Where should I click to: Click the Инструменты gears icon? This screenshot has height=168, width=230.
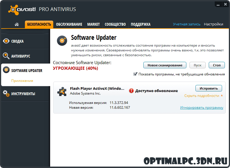(6, 93)
